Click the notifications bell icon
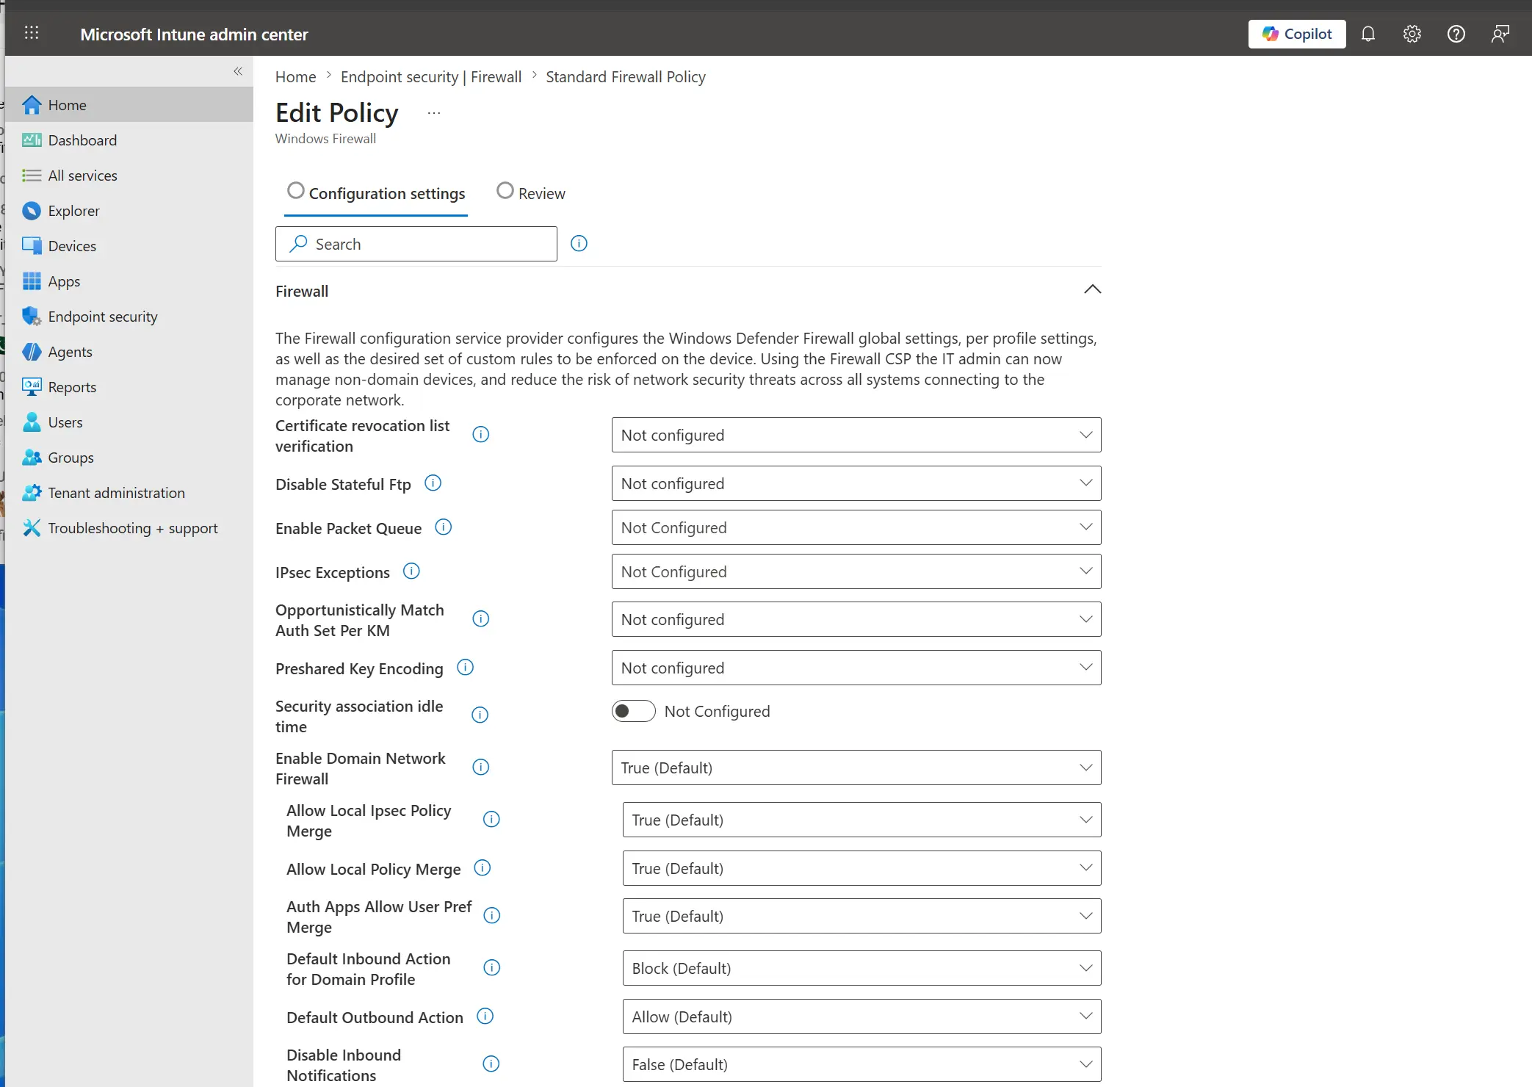Image resolution: width=1532 pixels, height=1087 pixels. (x=1368, y=34)
